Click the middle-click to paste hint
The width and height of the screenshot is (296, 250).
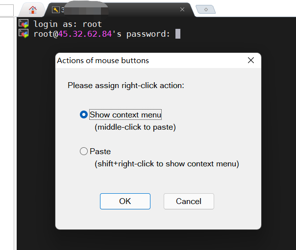click(135, 127)
